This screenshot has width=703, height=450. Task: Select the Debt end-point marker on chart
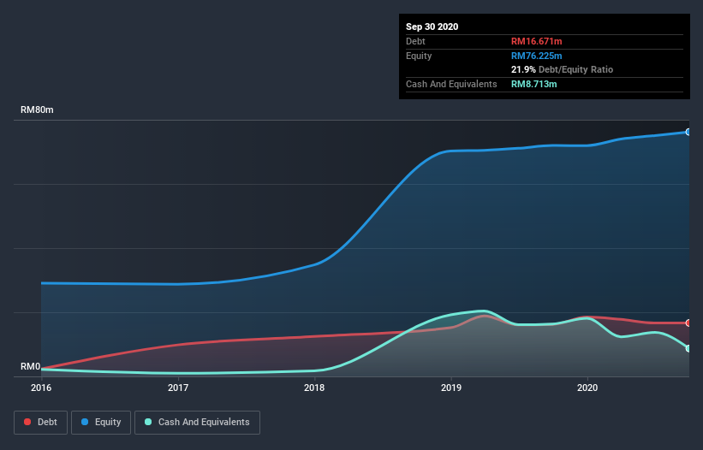click(x=688, y=323)
